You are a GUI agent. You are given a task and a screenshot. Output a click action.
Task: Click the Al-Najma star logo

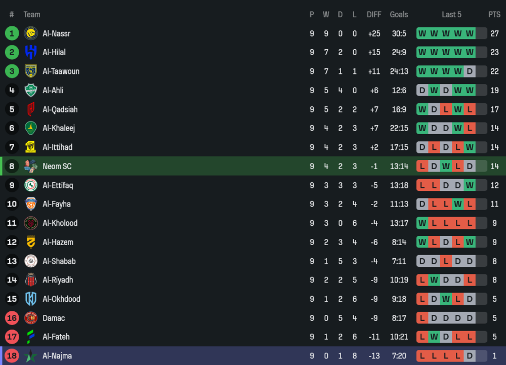[x=31, y=356]
